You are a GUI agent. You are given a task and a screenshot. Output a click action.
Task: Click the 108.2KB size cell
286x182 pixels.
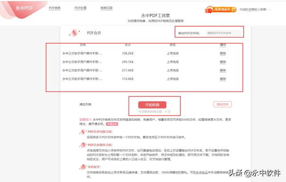click(x=128, y=54)
